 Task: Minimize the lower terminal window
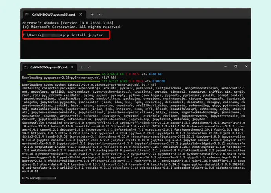[225, 66]
